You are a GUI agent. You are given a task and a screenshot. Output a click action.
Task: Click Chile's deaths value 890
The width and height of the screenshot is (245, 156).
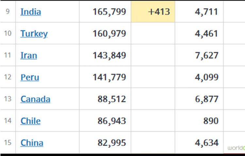(x=210, y=121)
